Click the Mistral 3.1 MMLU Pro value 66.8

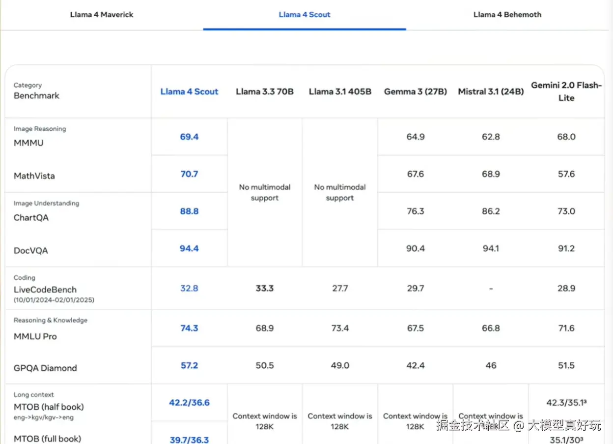click(491, 328)
